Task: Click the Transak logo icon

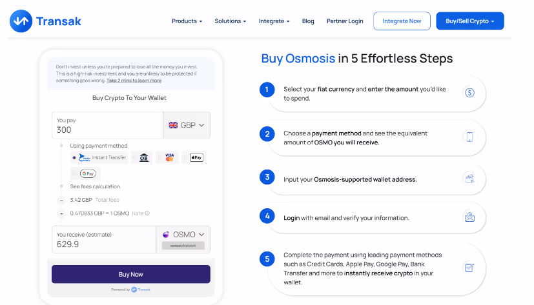Action: point(20,21)
